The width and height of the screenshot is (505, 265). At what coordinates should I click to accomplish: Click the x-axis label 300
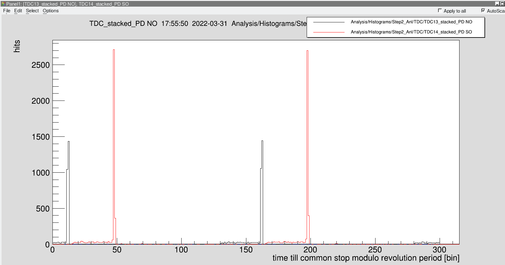(439, 250)
